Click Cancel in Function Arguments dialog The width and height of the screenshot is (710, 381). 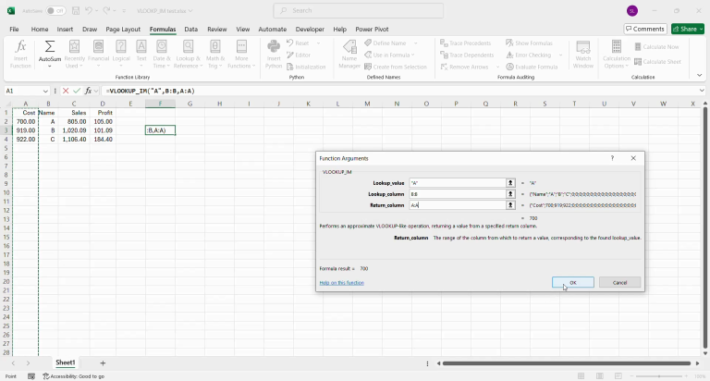[x=619, y=282]
